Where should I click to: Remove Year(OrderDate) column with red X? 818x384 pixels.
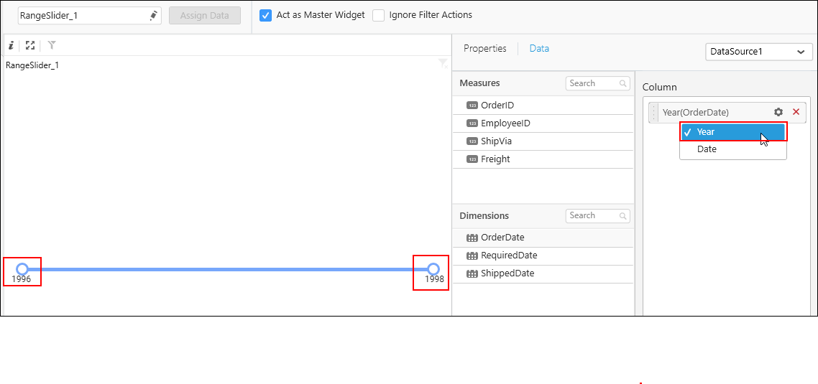(796, 112)
